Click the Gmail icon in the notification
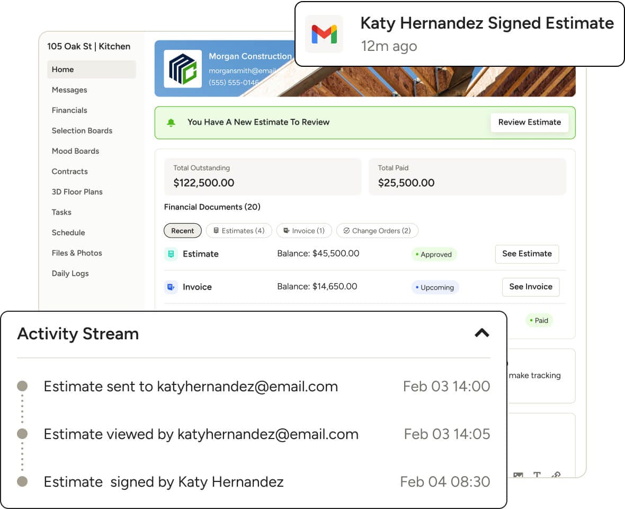The image size is (625, 509). (324, 34)
